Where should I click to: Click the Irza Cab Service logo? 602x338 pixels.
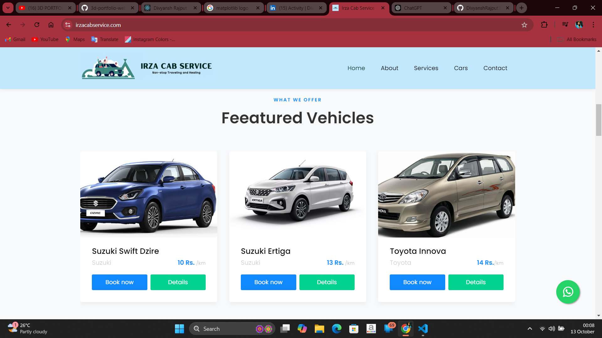pos(147,68)
